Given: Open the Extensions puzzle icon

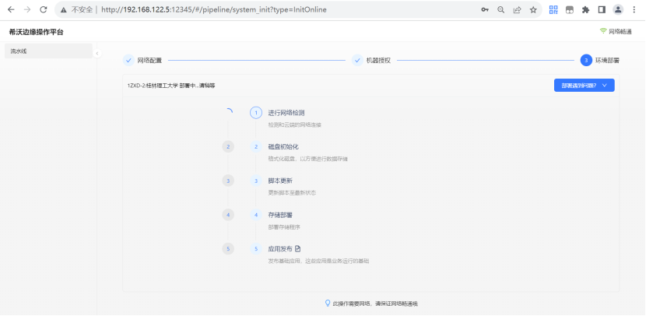Looking at the screenshot, I should point(585,10).
